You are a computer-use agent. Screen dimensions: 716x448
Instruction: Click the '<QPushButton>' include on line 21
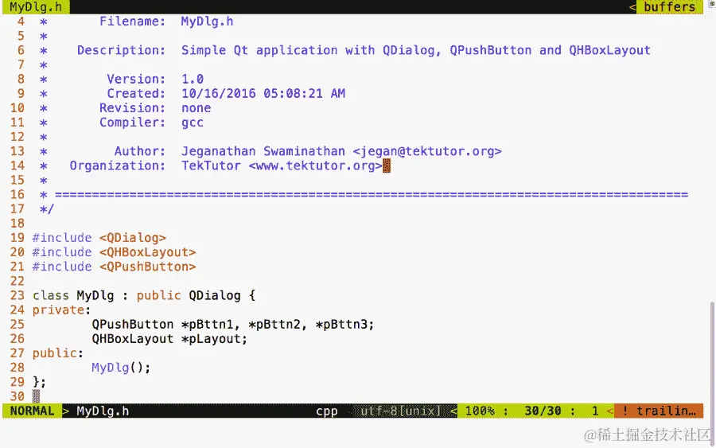point(147,267)
